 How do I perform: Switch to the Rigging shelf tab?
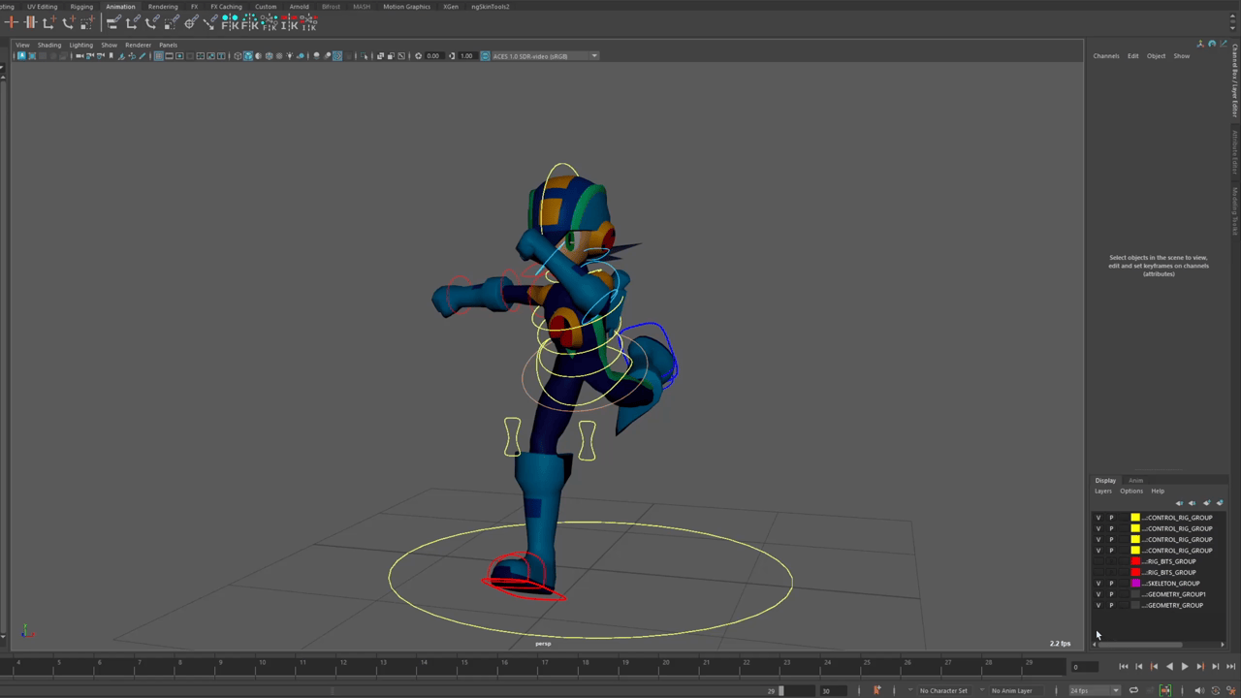(81, 7)
